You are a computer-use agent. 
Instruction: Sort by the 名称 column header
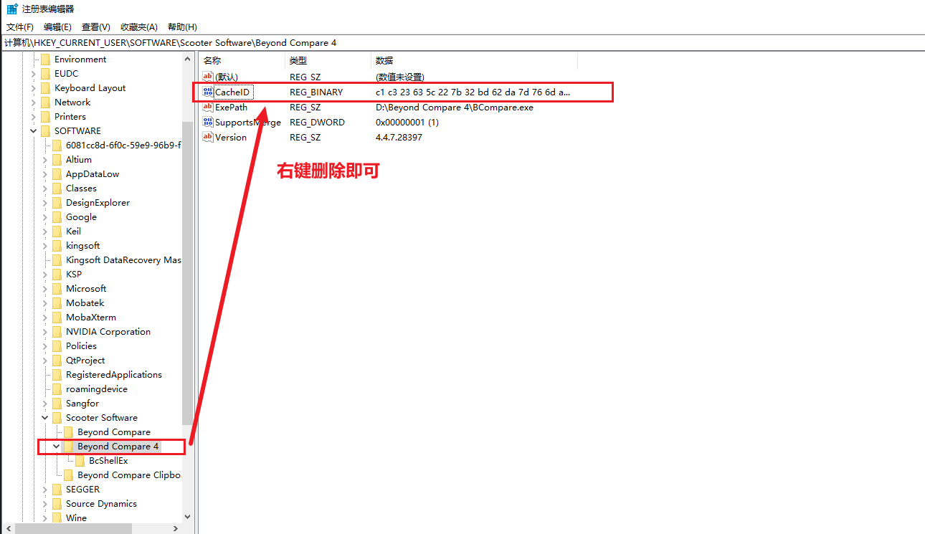coord(242,61)
